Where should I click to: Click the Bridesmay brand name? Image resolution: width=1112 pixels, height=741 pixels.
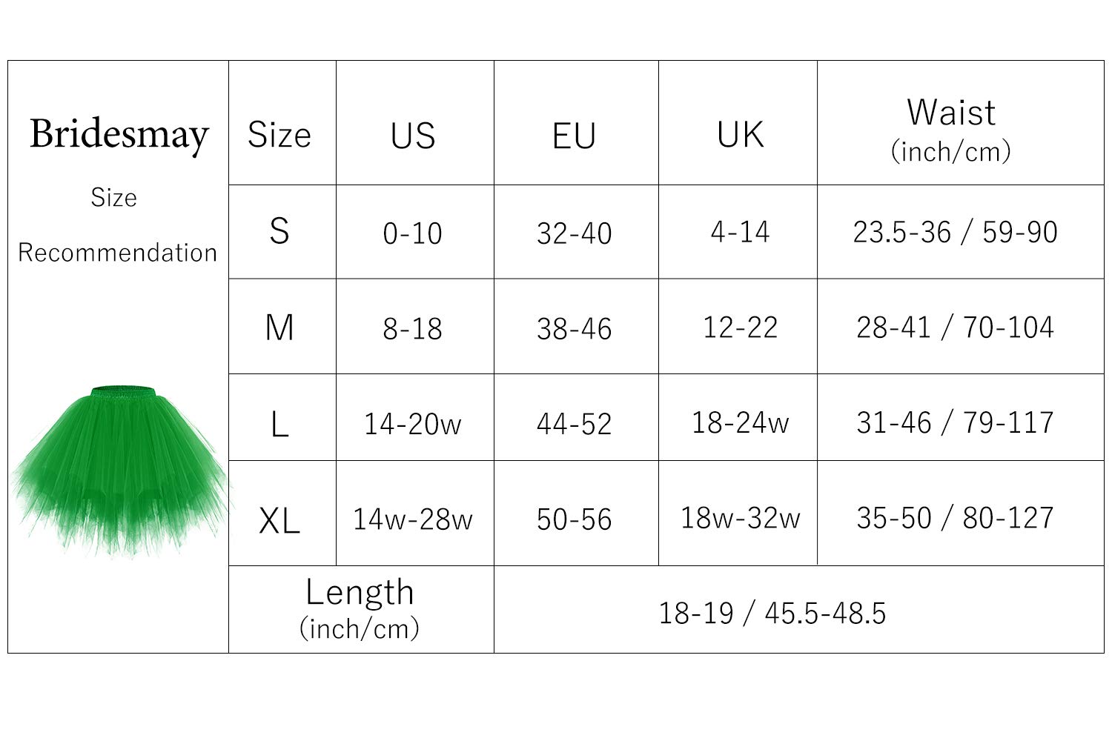119,135
